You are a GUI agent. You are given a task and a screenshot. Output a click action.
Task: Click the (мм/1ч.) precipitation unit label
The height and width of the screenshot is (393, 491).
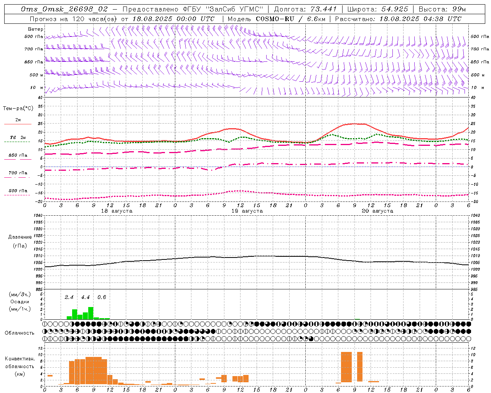(20, 309)
